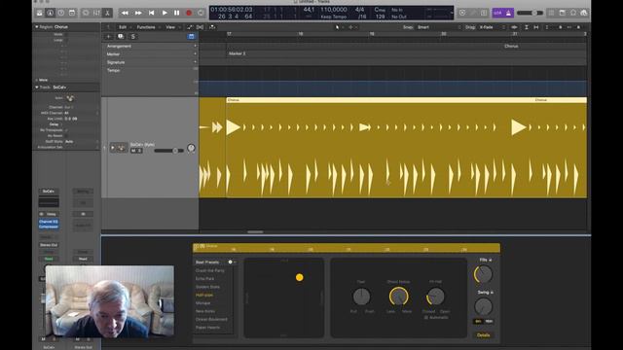Toggle the blue Global Tracks button
The image size is (623, 350).
coord(191,37)
